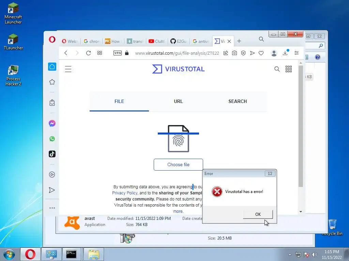Open the snapshot camera icon

coord(234,53)
